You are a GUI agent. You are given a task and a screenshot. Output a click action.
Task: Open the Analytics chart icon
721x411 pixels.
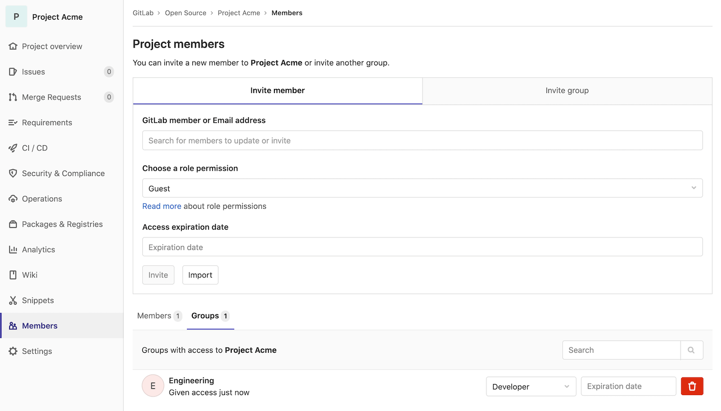click(13, 249)
